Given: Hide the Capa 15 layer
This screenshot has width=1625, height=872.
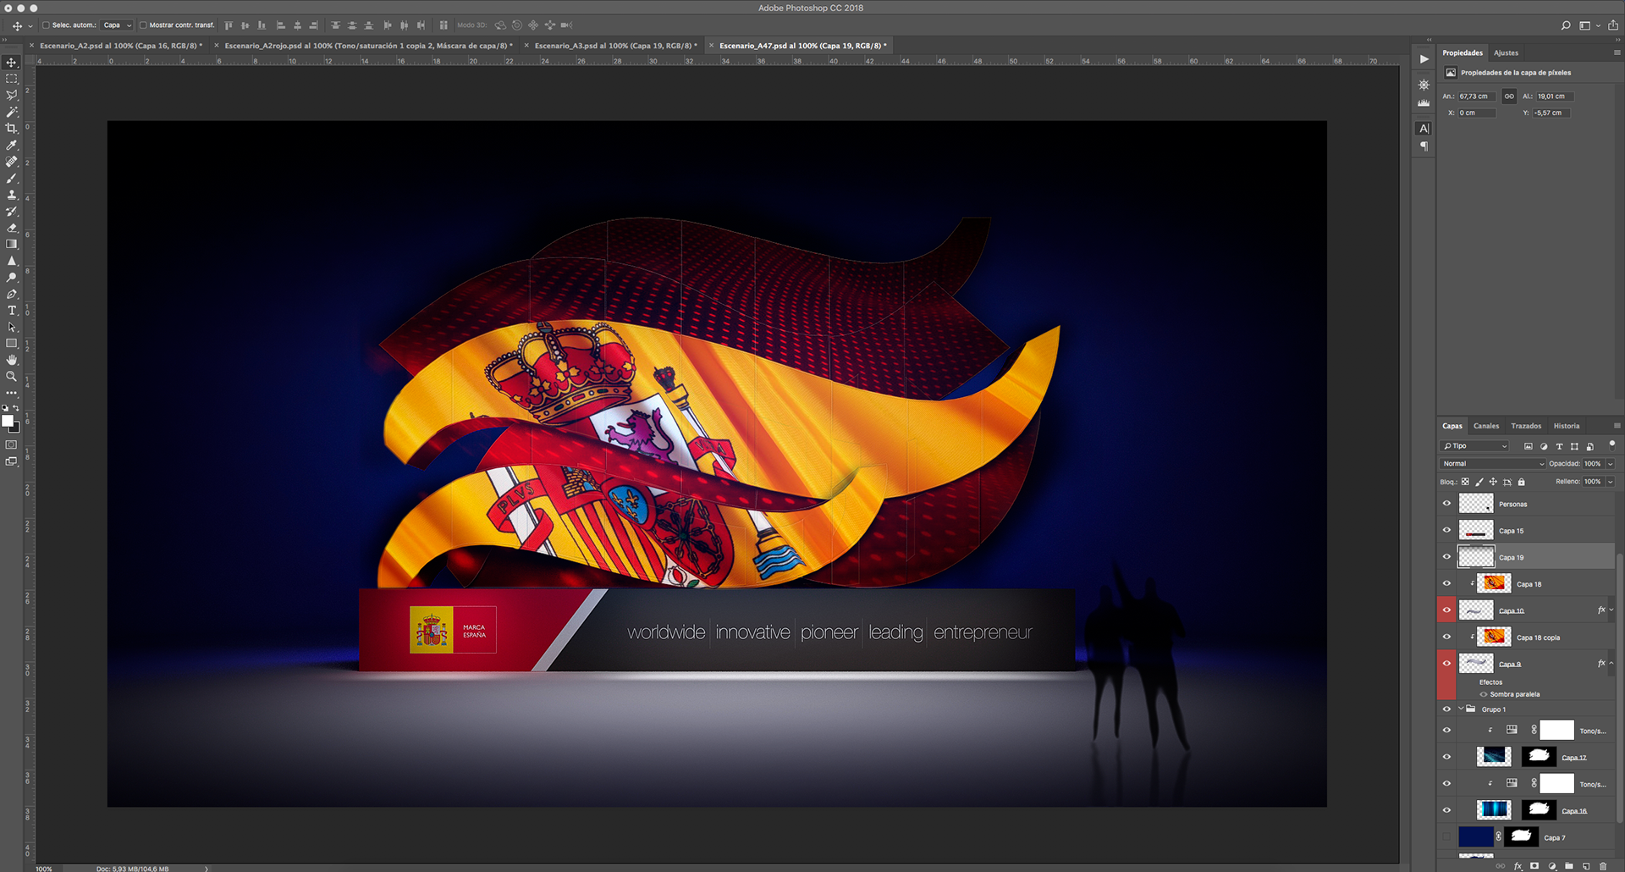Looking at the screenshot, I should pos(1446,531).
